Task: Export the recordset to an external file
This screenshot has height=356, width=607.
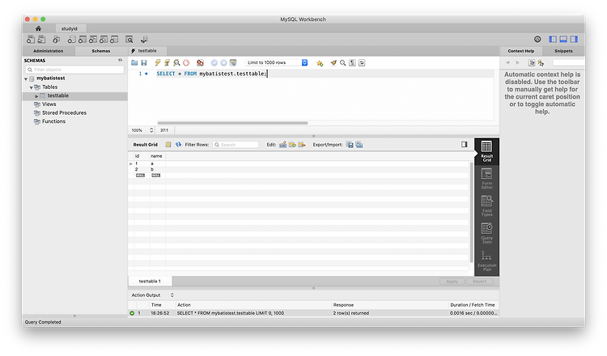Action: click(350, 145)
